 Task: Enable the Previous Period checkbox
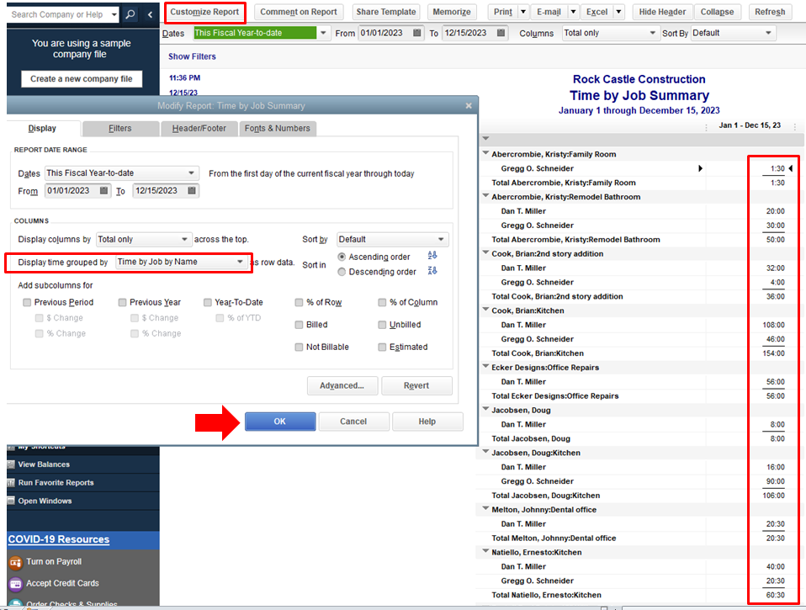pos(27,302)
